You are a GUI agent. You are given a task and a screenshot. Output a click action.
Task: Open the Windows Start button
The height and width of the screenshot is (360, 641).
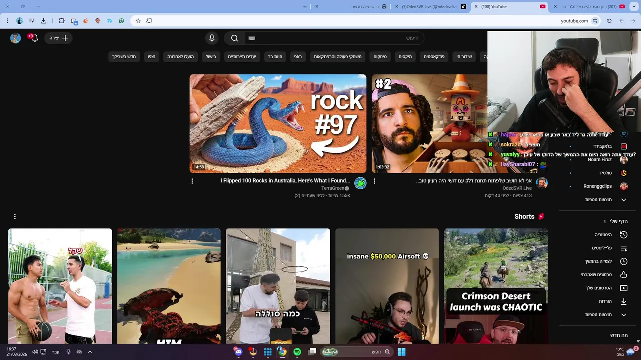pyautogui.click(x=401, y=352)
